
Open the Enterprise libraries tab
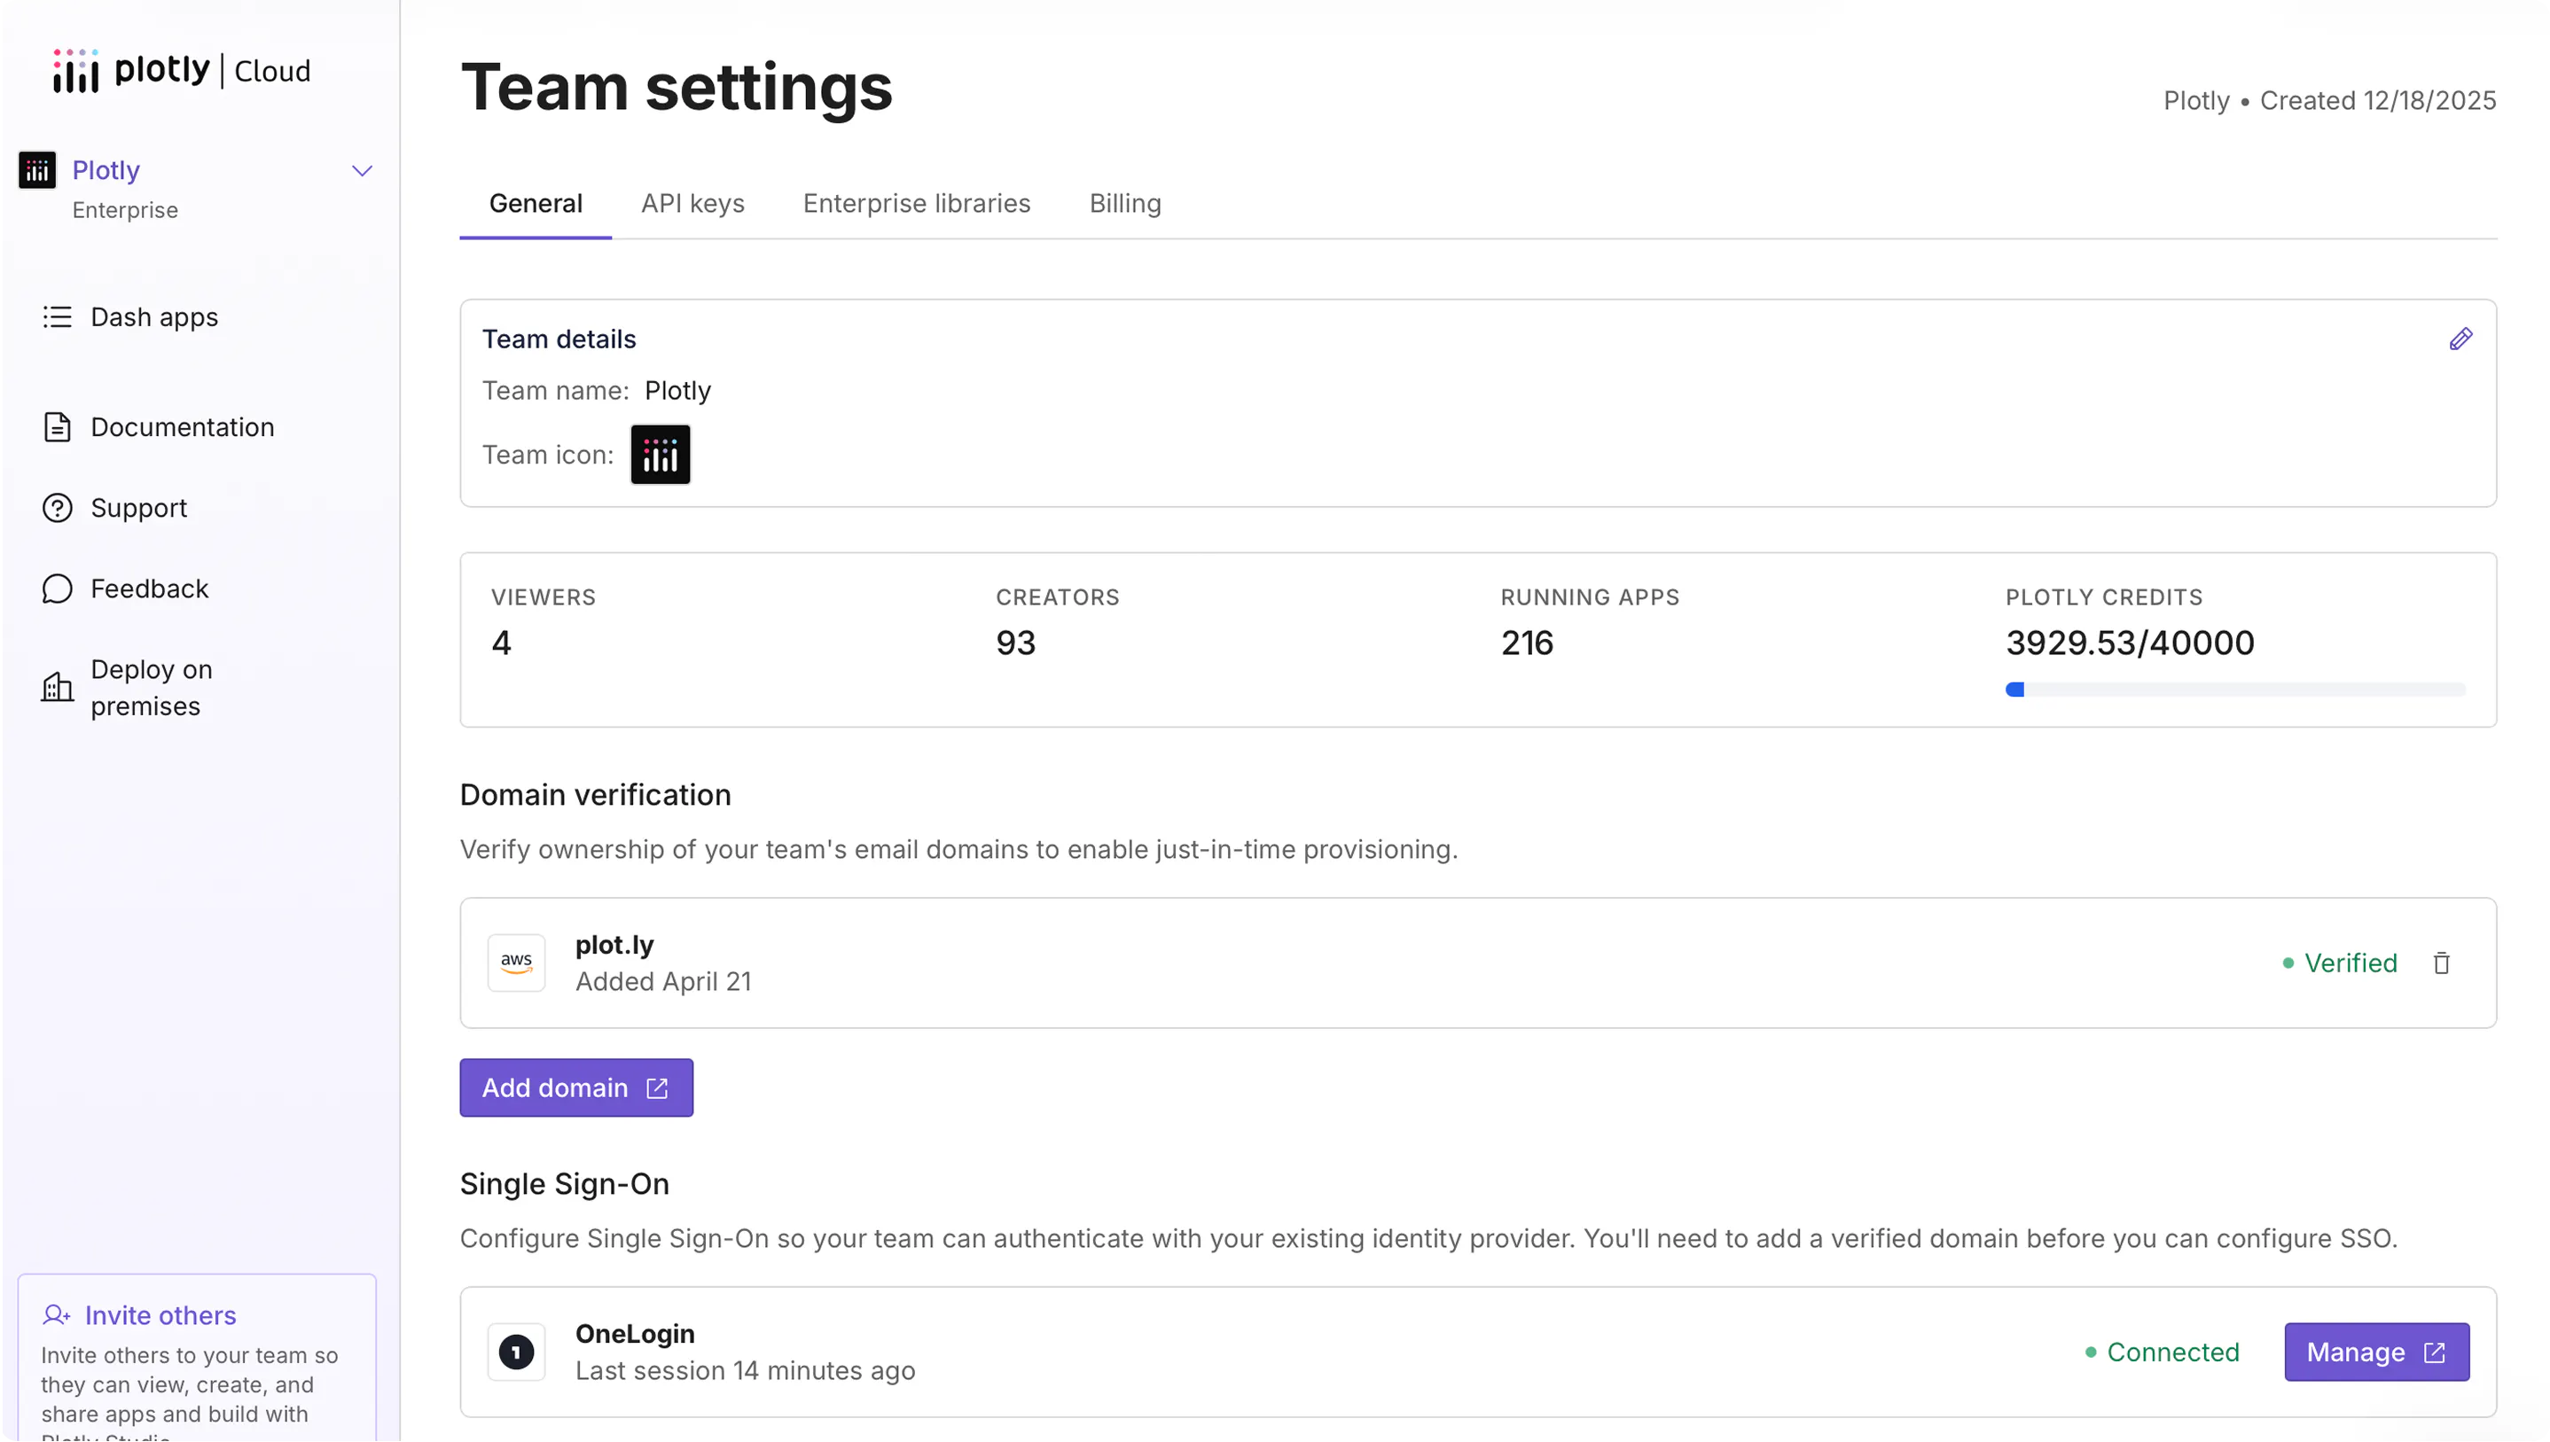coord(917,204)
